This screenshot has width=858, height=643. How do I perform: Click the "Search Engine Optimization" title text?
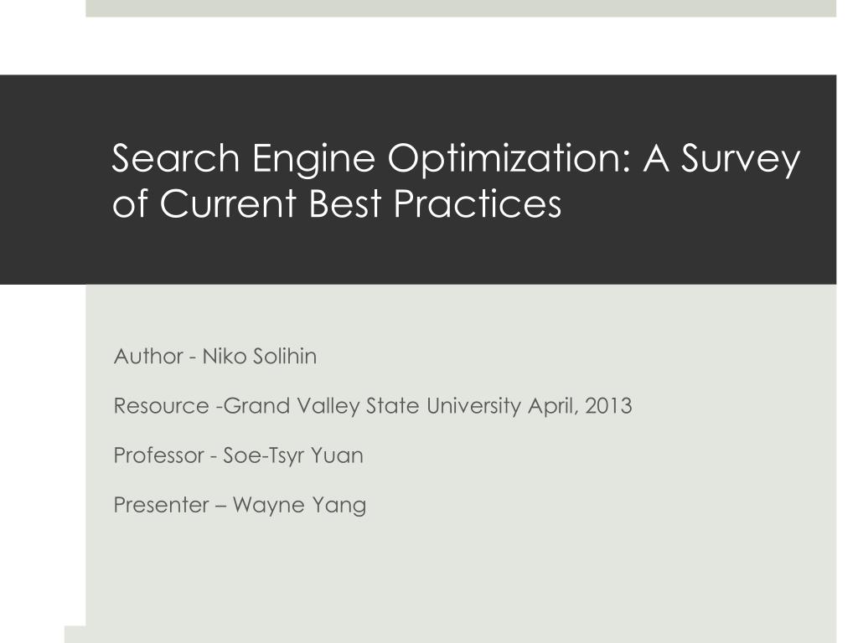(371, 158)
